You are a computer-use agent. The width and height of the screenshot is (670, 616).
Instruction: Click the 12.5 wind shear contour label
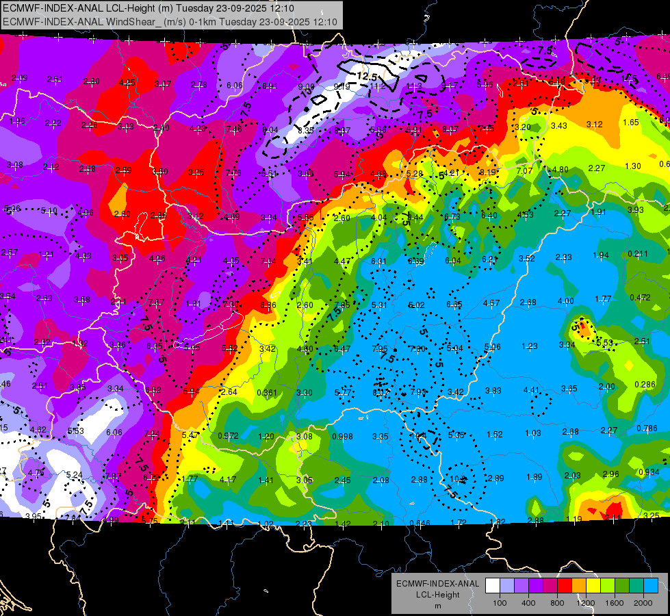pos(367,77)
